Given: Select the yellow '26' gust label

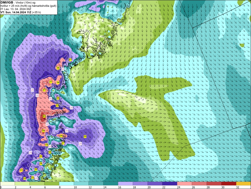Looking at the screenshot, I should point(41,164).
